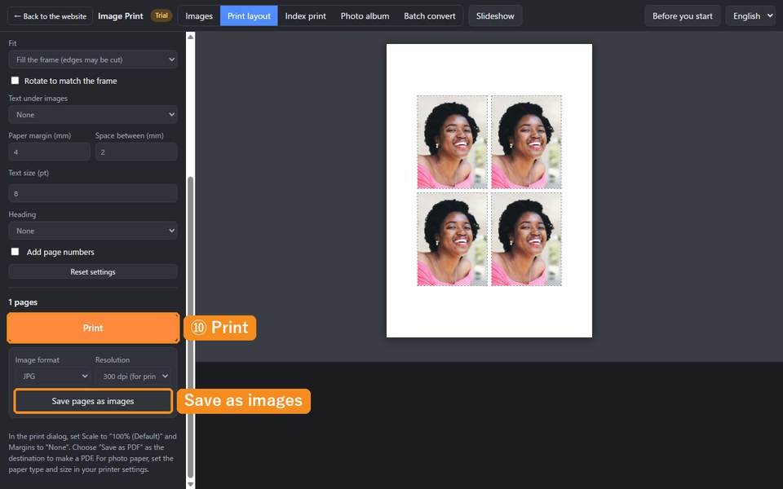Open the English language dropdown

click(x=750, y=16)
